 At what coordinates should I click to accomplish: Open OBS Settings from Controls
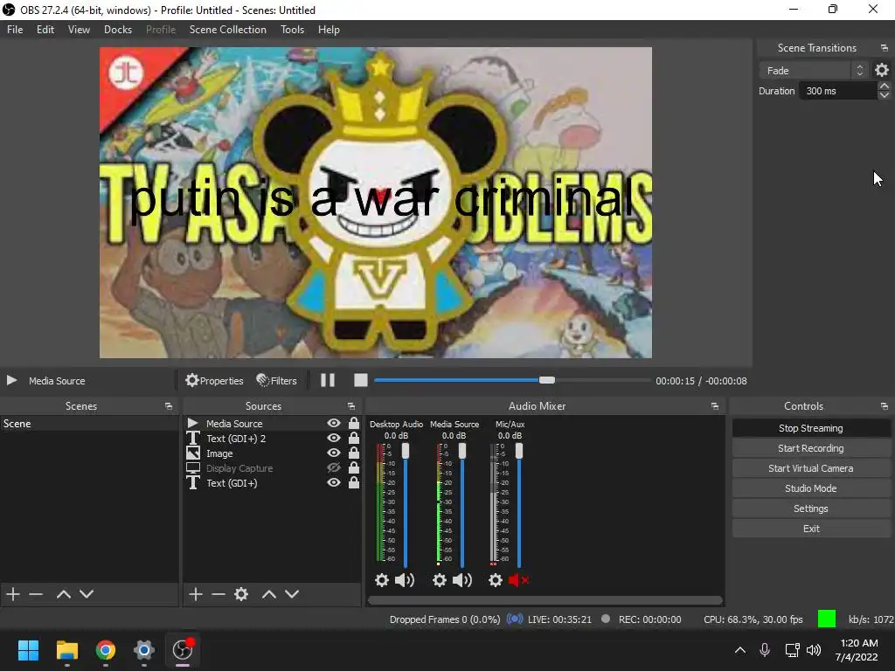click(810, 508)
